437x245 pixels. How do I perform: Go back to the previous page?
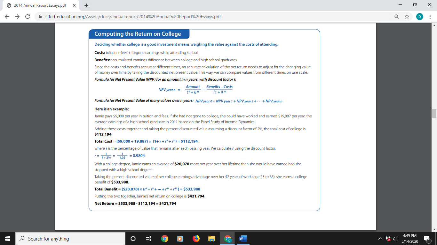(x=7, y=17)
